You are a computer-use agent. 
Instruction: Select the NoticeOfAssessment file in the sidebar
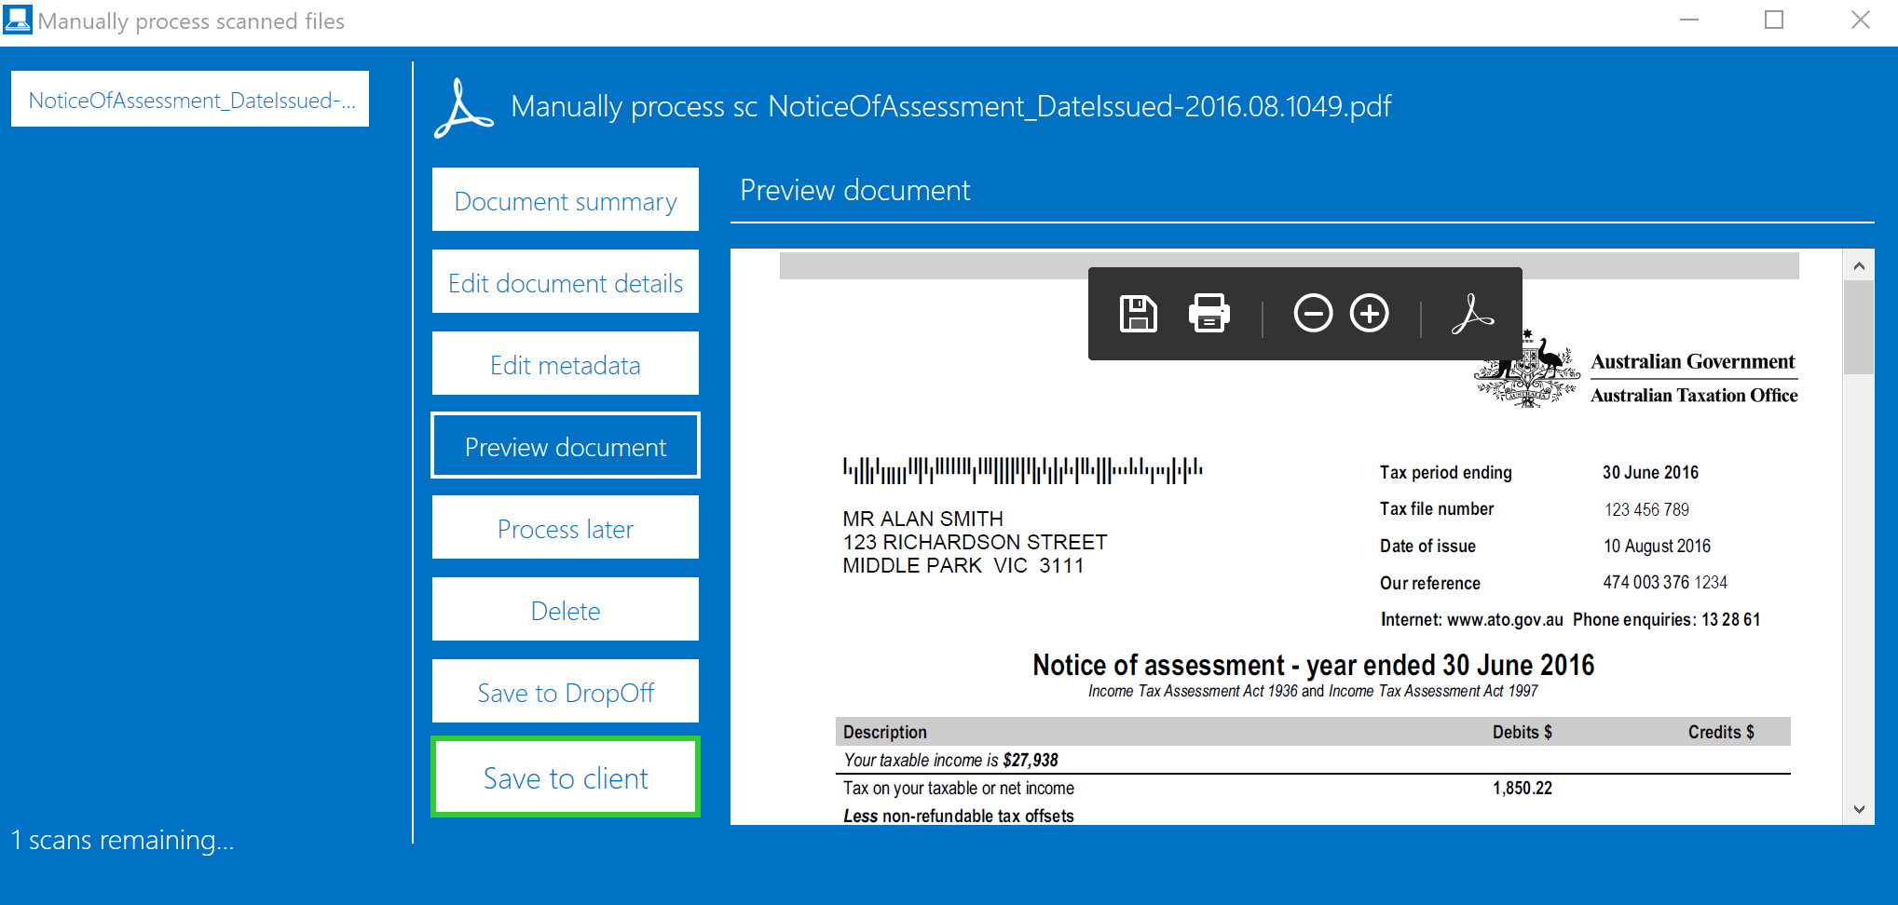click(190, 98)
